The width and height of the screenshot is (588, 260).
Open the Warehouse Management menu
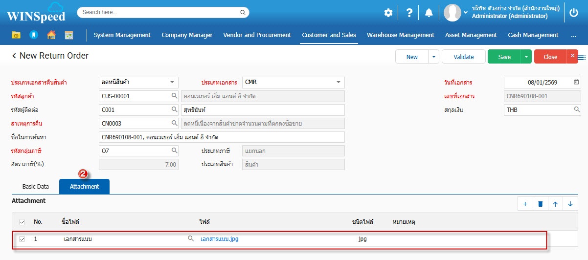click(400, 35)
